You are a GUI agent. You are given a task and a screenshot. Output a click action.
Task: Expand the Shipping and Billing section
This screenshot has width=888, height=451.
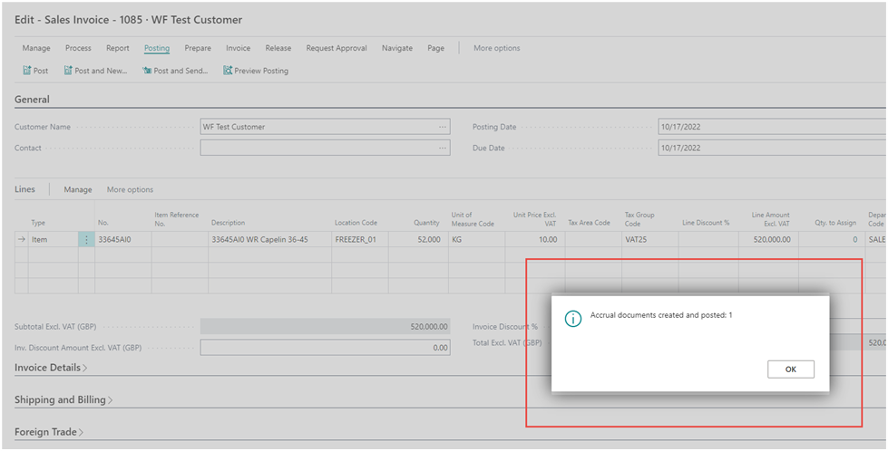click(x=63, y=399)
